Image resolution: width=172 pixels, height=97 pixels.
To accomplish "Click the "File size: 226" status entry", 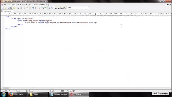I will (x=71, y=91).
